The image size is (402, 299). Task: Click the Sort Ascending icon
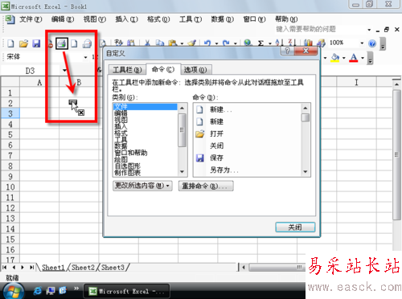pyautogui.click(x=279, y=43)
